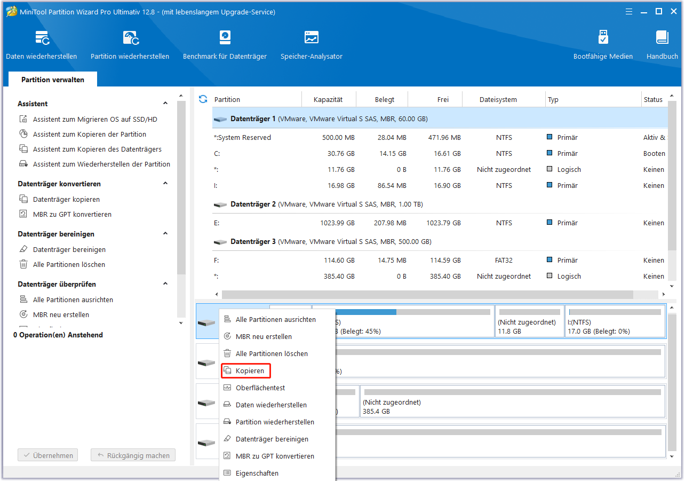This screenshot has height=481, width=685.
Task: Launch Benchmark für Datenträger
Action: [225, 45]
